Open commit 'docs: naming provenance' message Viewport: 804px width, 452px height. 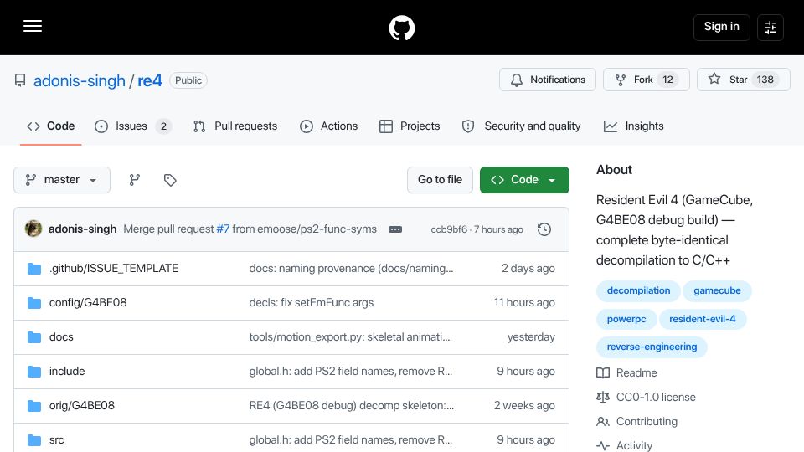(351, 268)
